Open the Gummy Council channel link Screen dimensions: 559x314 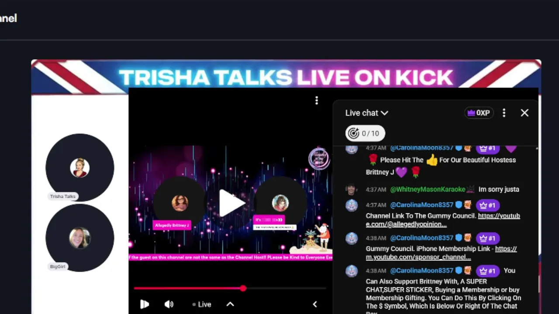click(x=443, y=220)
